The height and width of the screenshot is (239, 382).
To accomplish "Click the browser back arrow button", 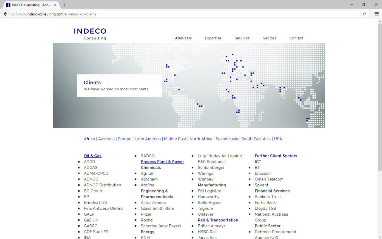I will tap(5, 14).
